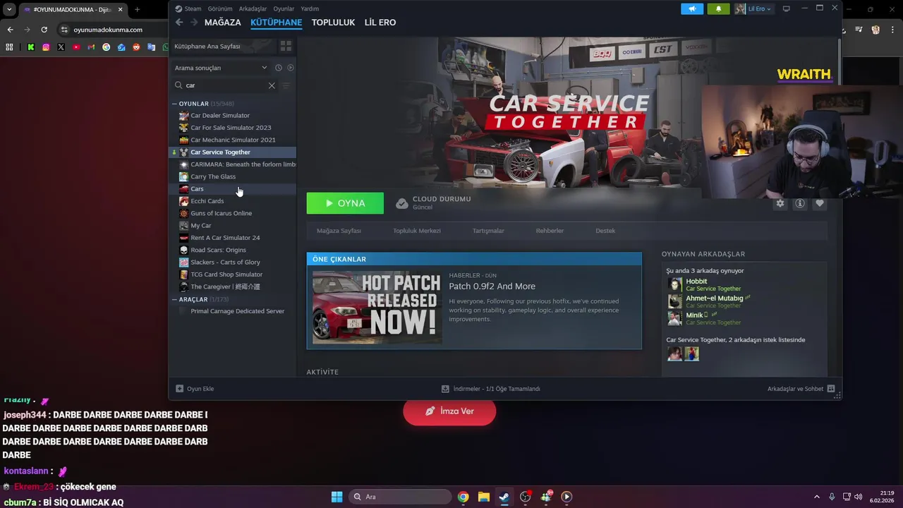
Task: Click Steam icon in Windows taskbar
Action: pos(504,497)
